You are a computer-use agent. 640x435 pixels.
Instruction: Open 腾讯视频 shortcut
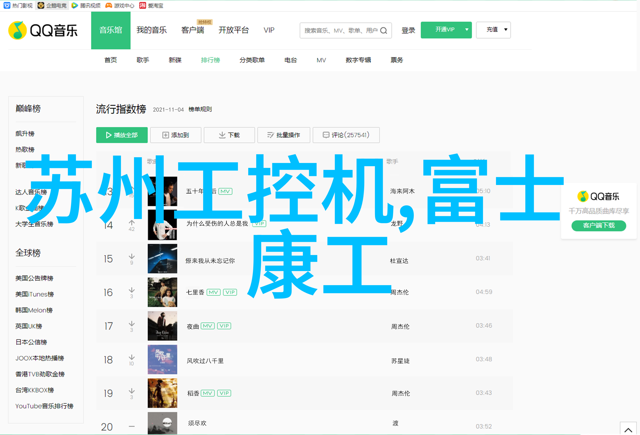click(86, 6)
